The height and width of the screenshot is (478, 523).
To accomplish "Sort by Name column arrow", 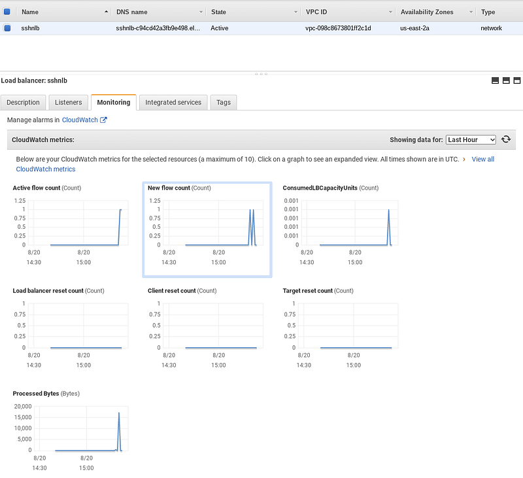I will (106, 12).
